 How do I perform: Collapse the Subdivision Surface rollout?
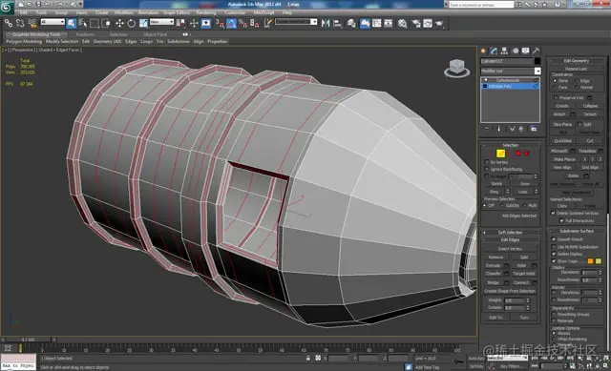[x=577, y=231]
